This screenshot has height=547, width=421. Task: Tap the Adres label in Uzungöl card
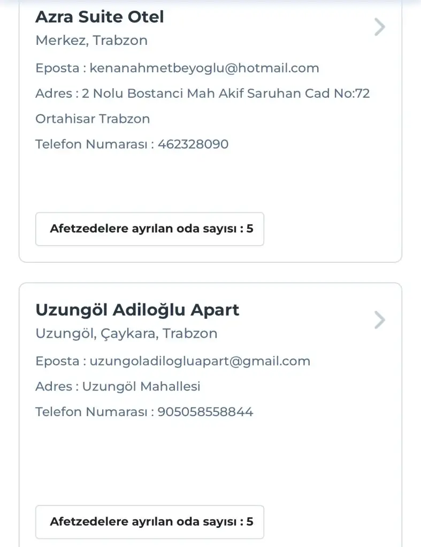[53, 386]
